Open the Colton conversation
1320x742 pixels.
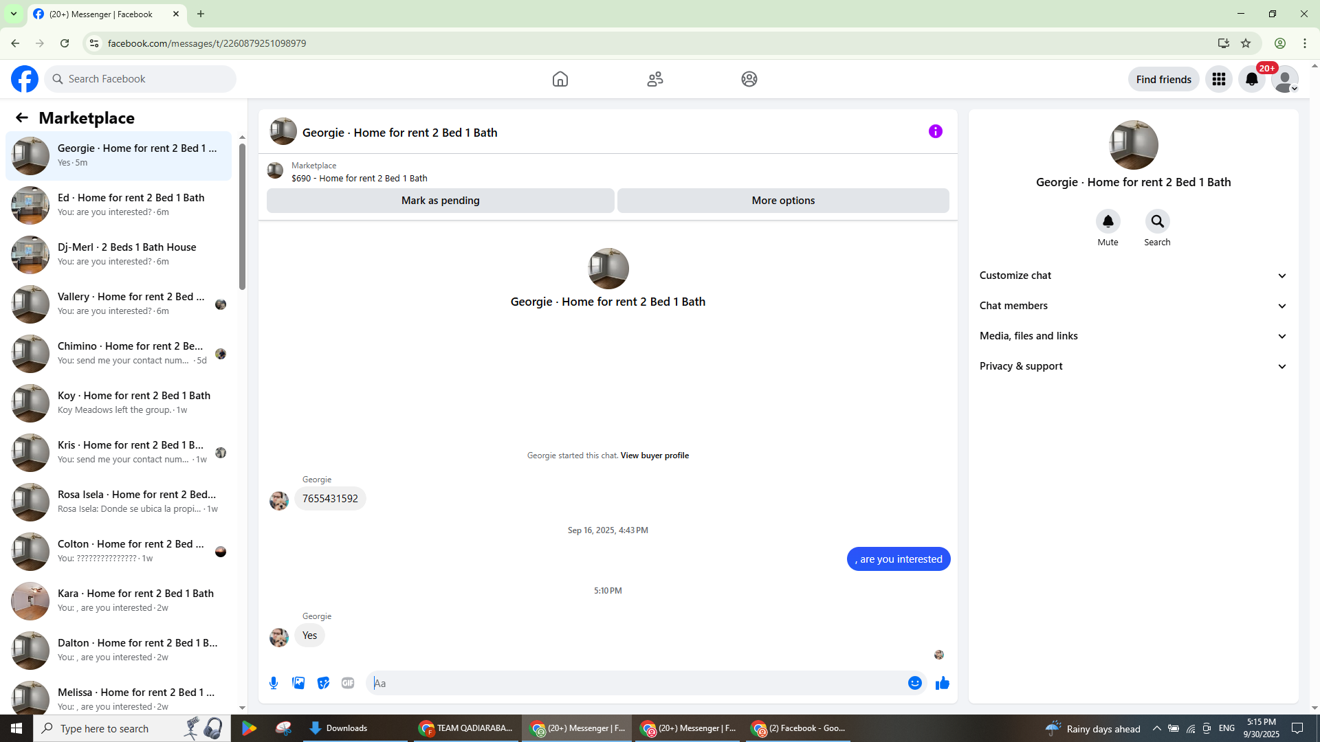click(119, 552)
